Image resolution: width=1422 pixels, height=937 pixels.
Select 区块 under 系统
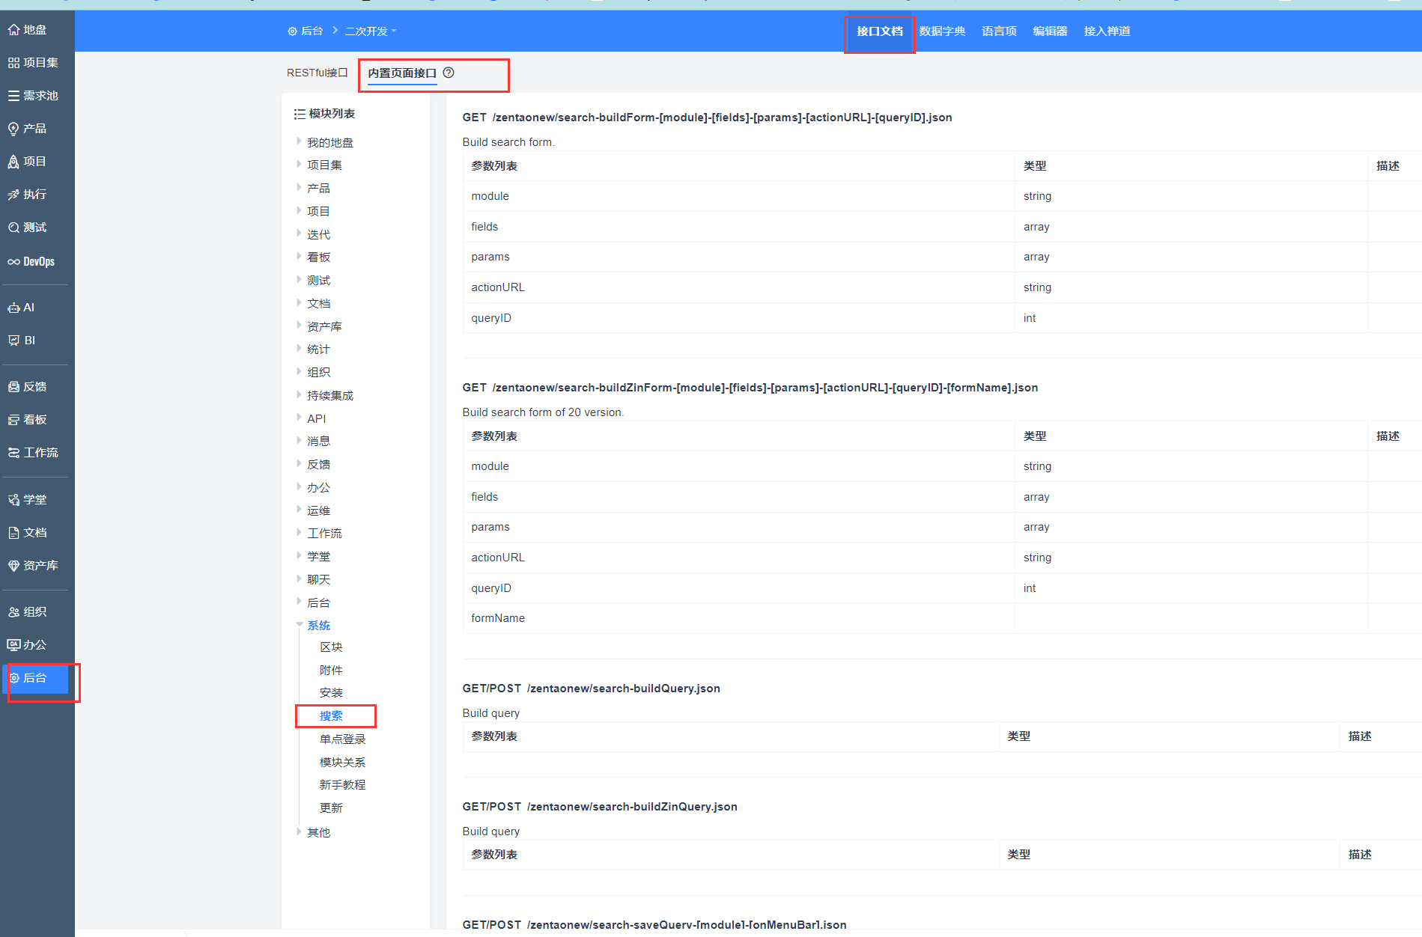tap(331, 647)
